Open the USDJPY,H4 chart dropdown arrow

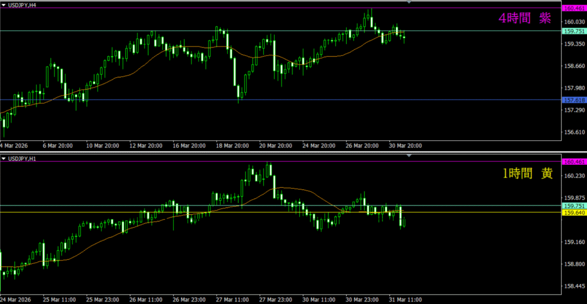[4, 5]
